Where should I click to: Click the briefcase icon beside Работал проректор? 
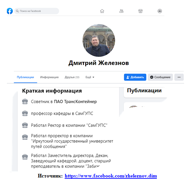(x=25, y=137)
